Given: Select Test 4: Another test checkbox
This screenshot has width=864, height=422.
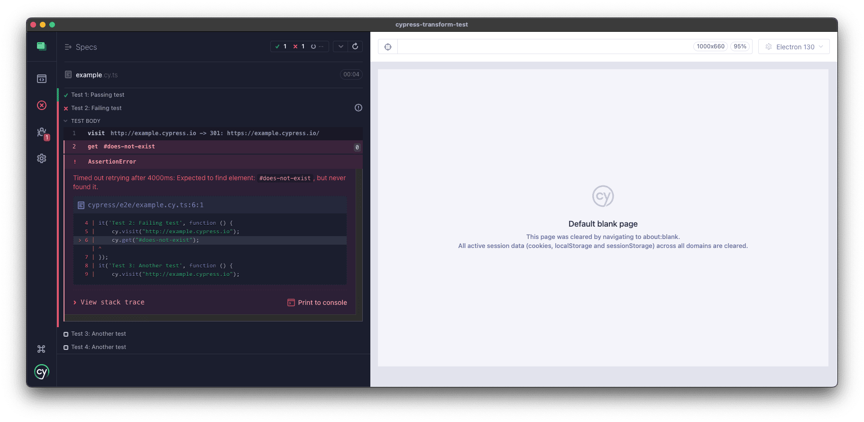Looking at the screenshot, I should [66, 348].
